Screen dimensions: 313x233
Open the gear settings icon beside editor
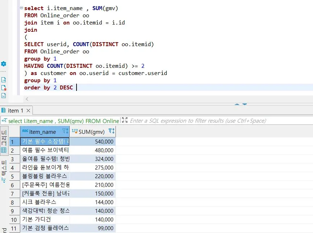[x=4, y=64]
